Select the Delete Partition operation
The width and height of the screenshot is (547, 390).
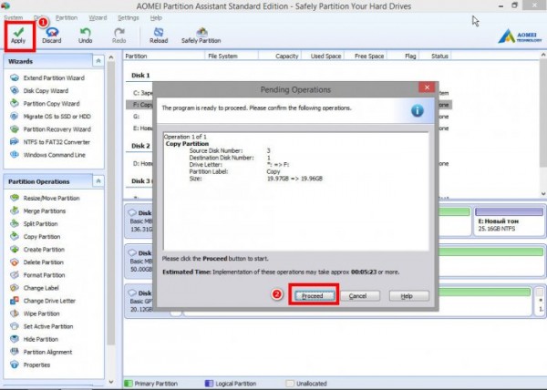[37, 262]
